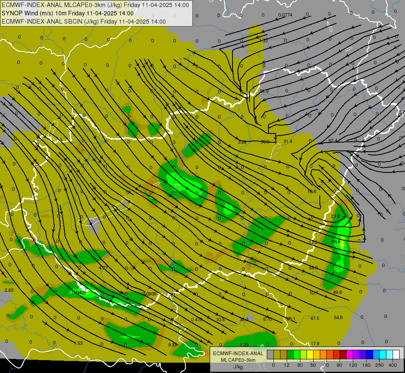Click the map value '47.5'
Image resolution: width=405 pixels, height=373 pixels.
point(314,318)
